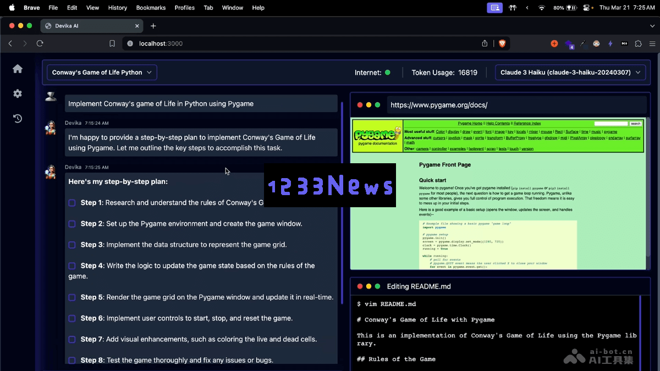Click the pygame docs search button
660x371 pixels.
[635, 124]
